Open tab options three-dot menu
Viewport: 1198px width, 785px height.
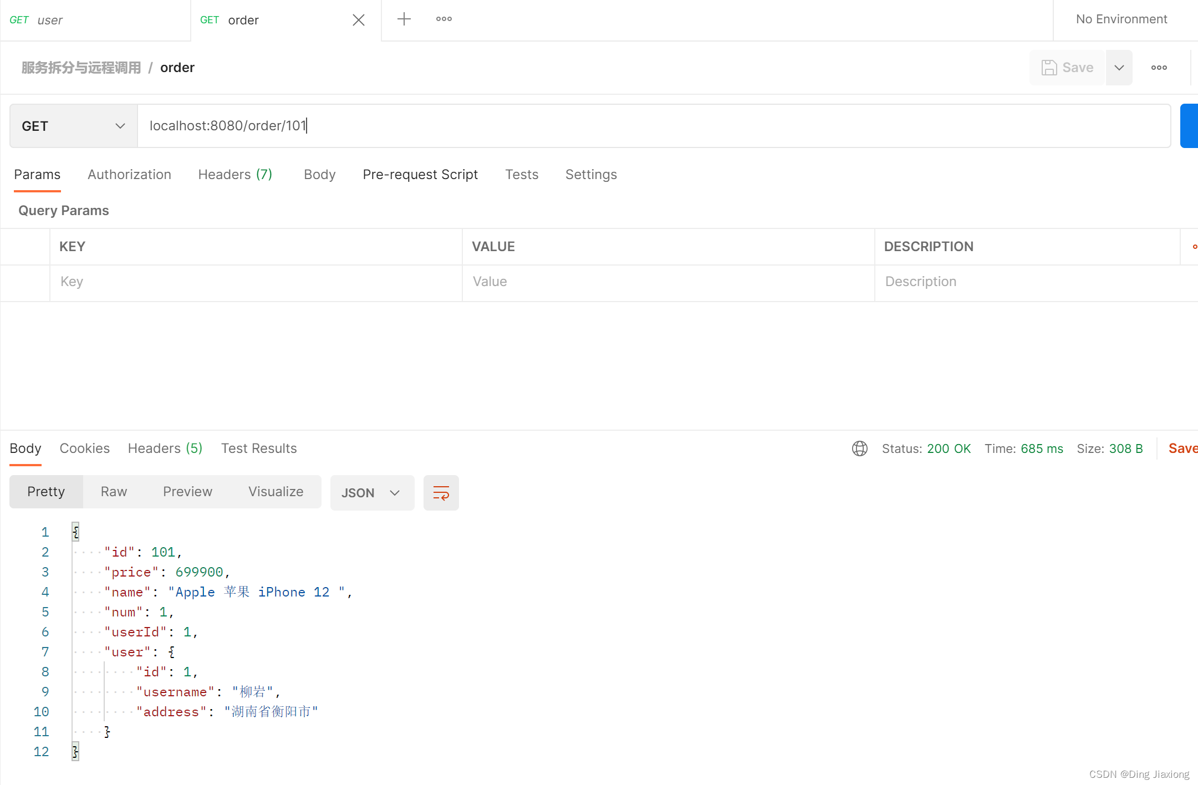(x=444, y=19)
